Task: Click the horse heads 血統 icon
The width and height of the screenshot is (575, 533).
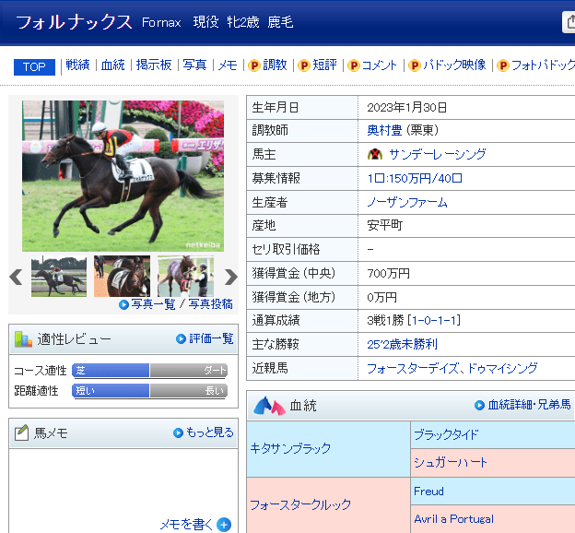Action: pyautogui.click(x=269, y=406)
